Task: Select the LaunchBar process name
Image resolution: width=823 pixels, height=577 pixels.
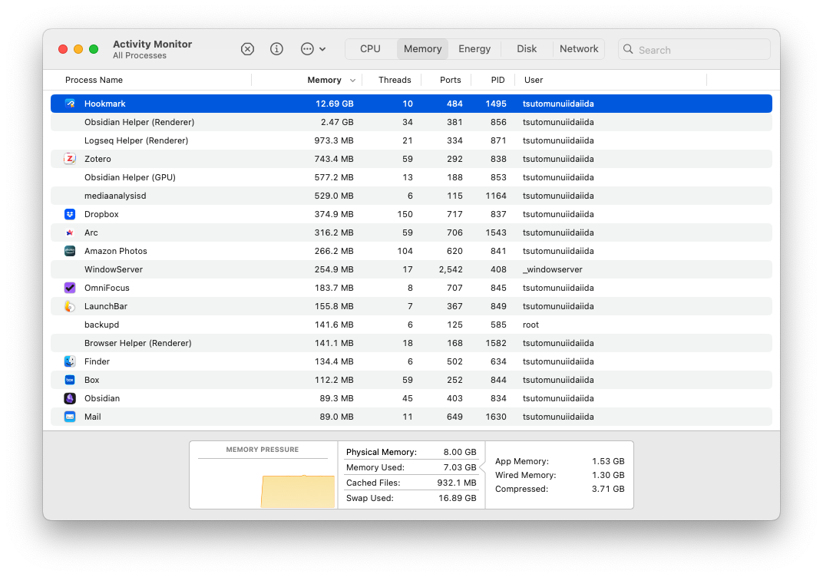Action: 105,306
